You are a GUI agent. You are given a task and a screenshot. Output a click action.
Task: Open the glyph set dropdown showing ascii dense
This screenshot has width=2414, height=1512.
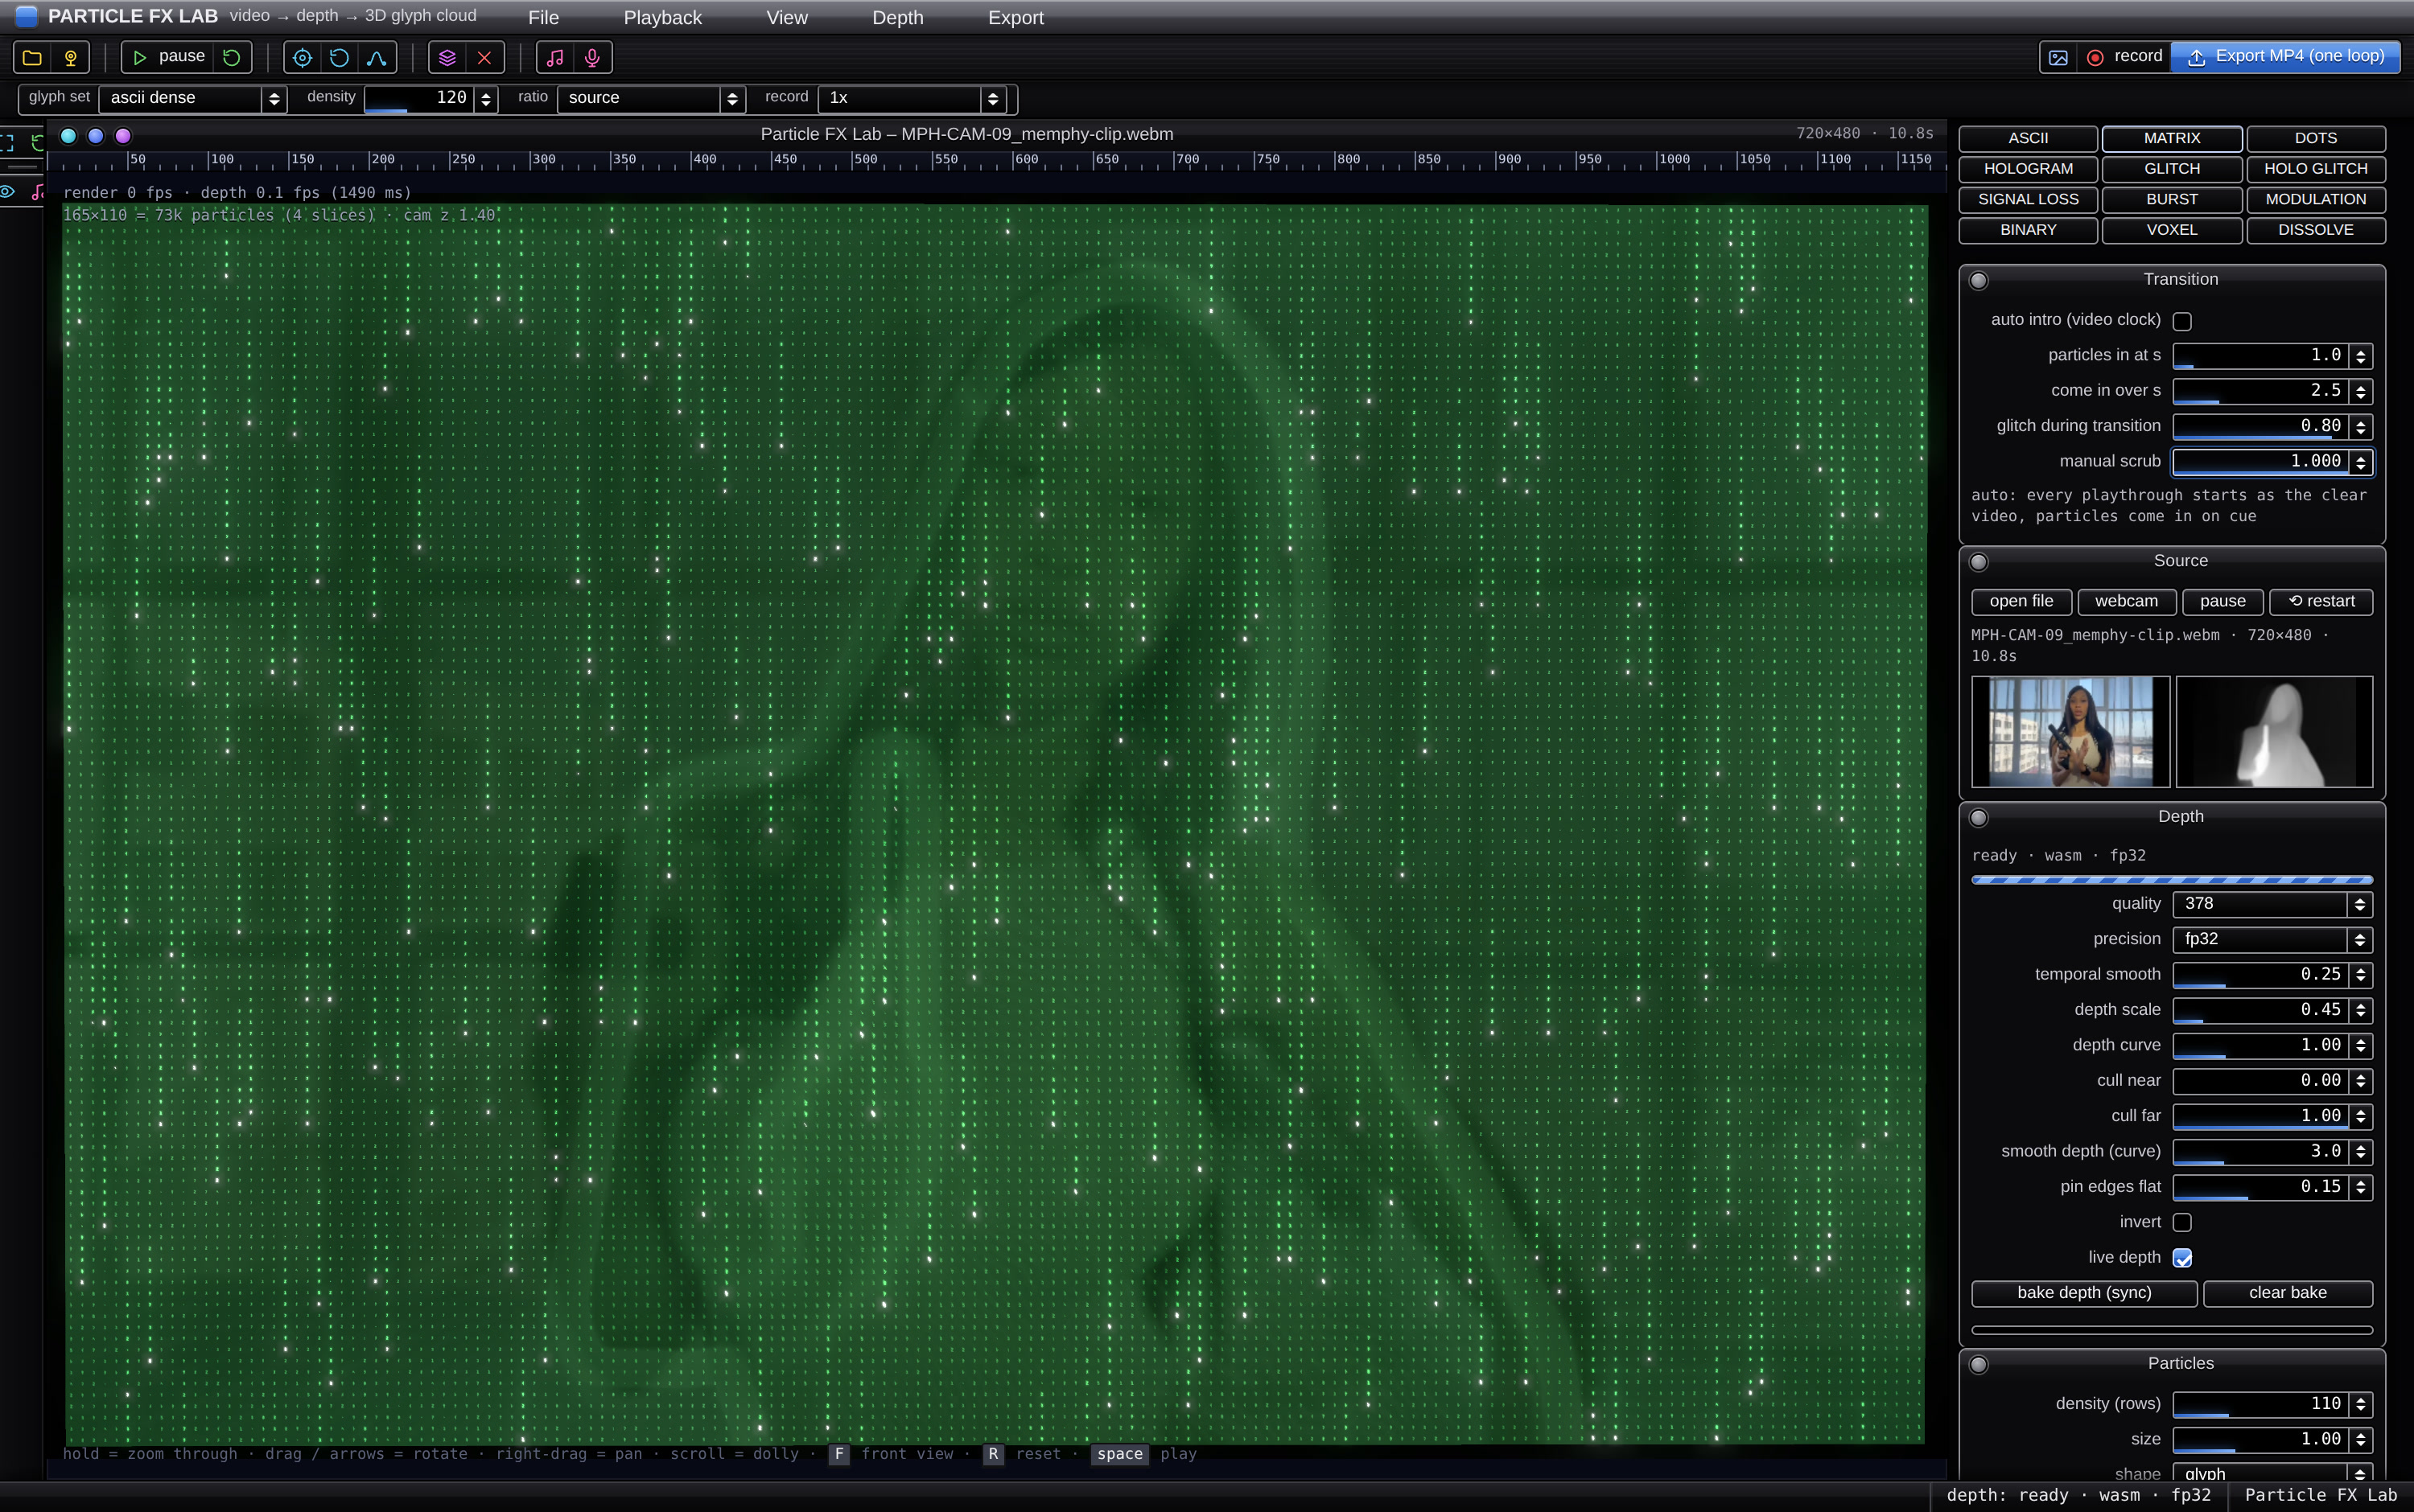[x=193, y=98]
